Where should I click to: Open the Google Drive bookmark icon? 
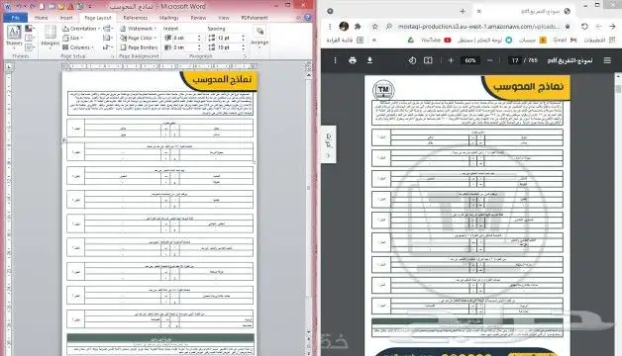411,40
